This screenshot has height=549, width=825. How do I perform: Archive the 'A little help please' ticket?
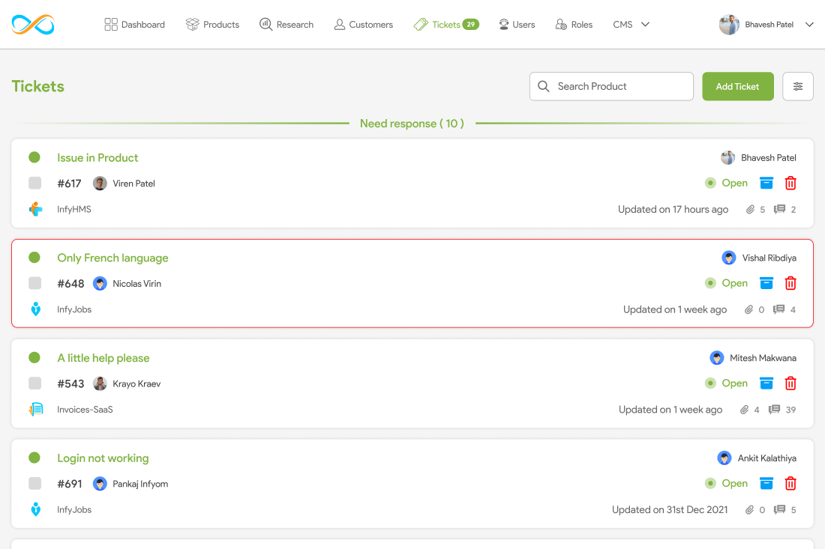pos(766,383)
